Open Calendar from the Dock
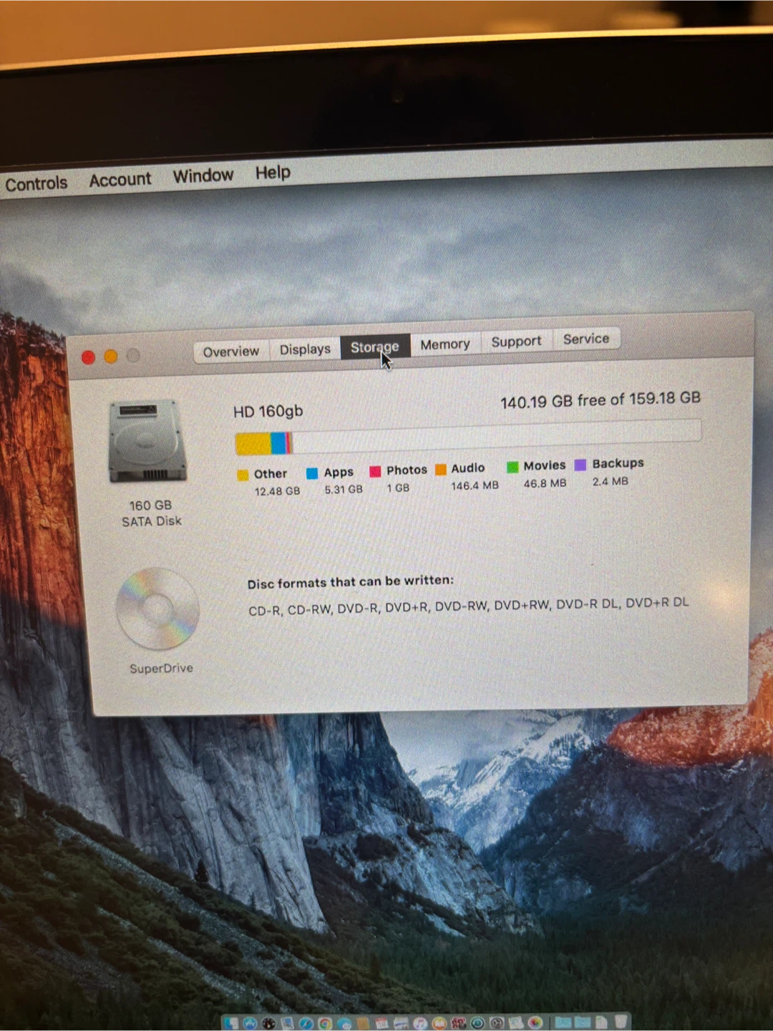773x1031 pixels. coord(381,1022)
